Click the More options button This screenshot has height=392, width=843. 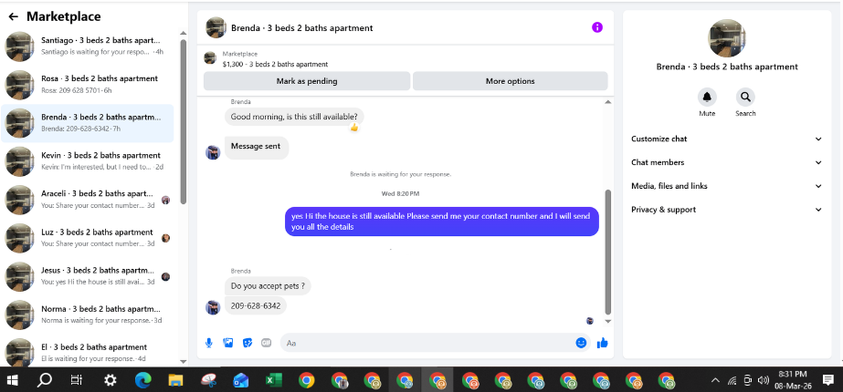(511, 81)
